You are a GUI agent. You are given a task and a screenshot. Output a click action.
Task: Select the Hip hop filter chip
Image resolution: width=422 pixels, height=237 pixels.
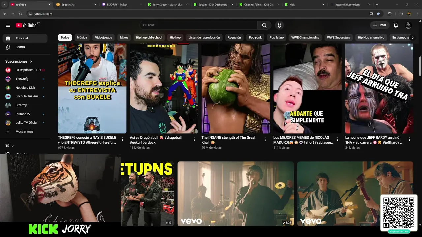click(x=175, y=38)
